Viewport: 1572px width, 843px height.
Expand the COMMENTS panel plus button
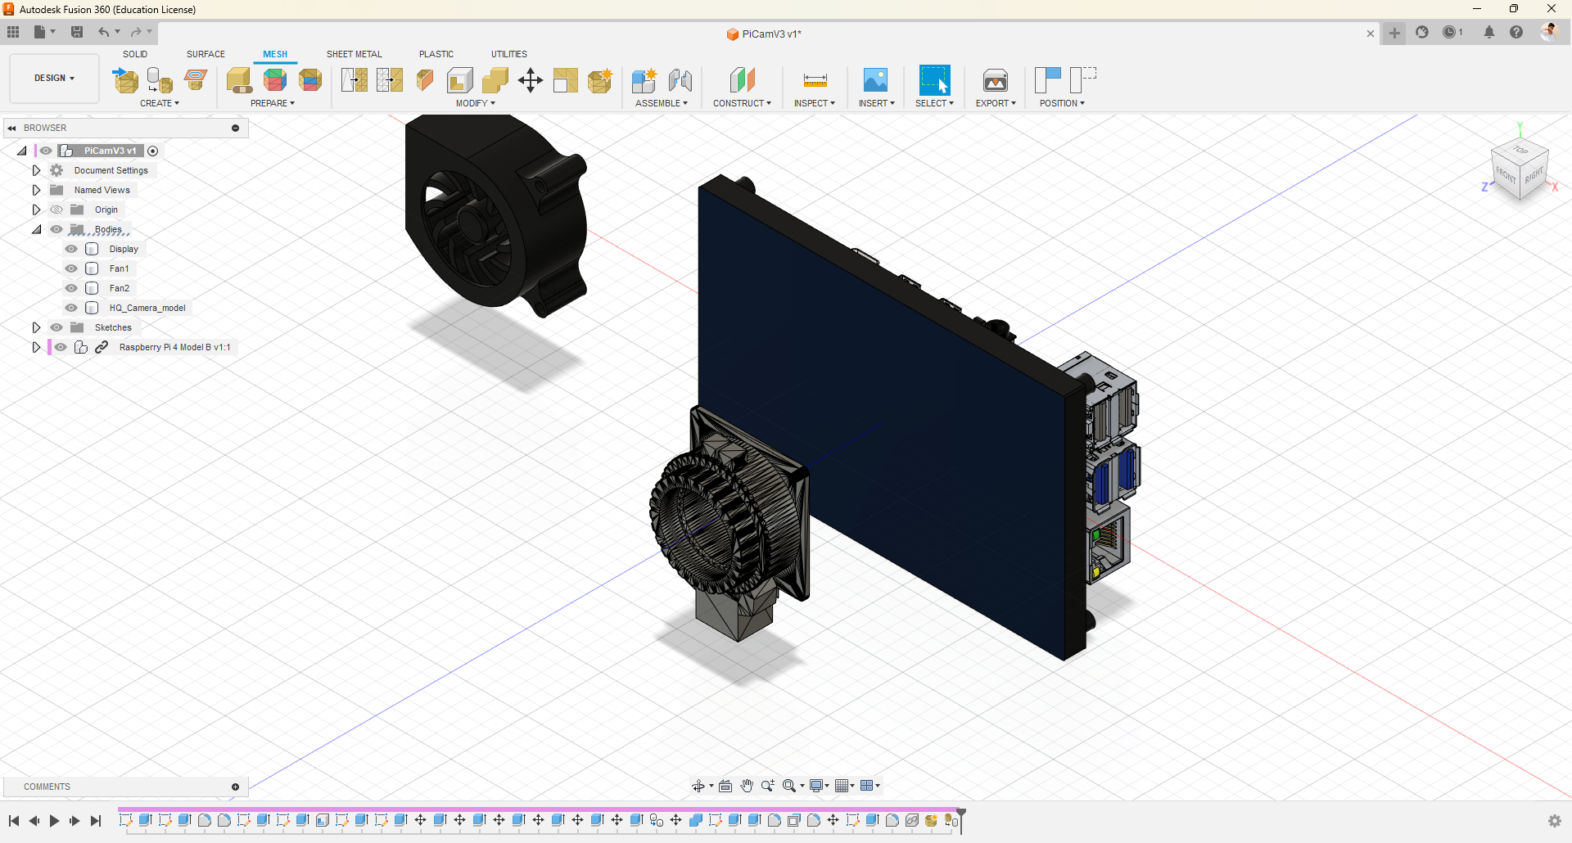pos(236,787)
